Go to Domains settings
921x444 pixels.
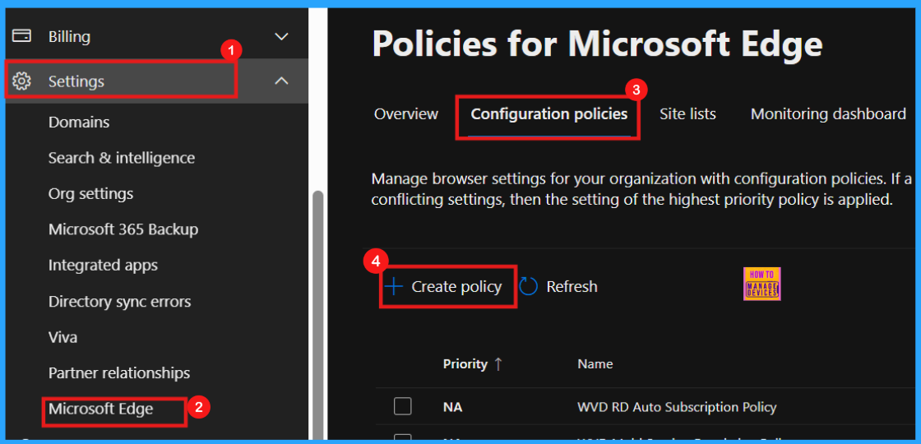pos(79,123)
